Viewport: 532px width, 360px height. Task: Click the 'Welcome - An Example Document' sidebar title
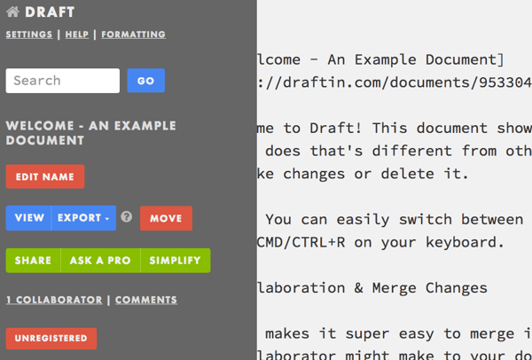[91, 133]
